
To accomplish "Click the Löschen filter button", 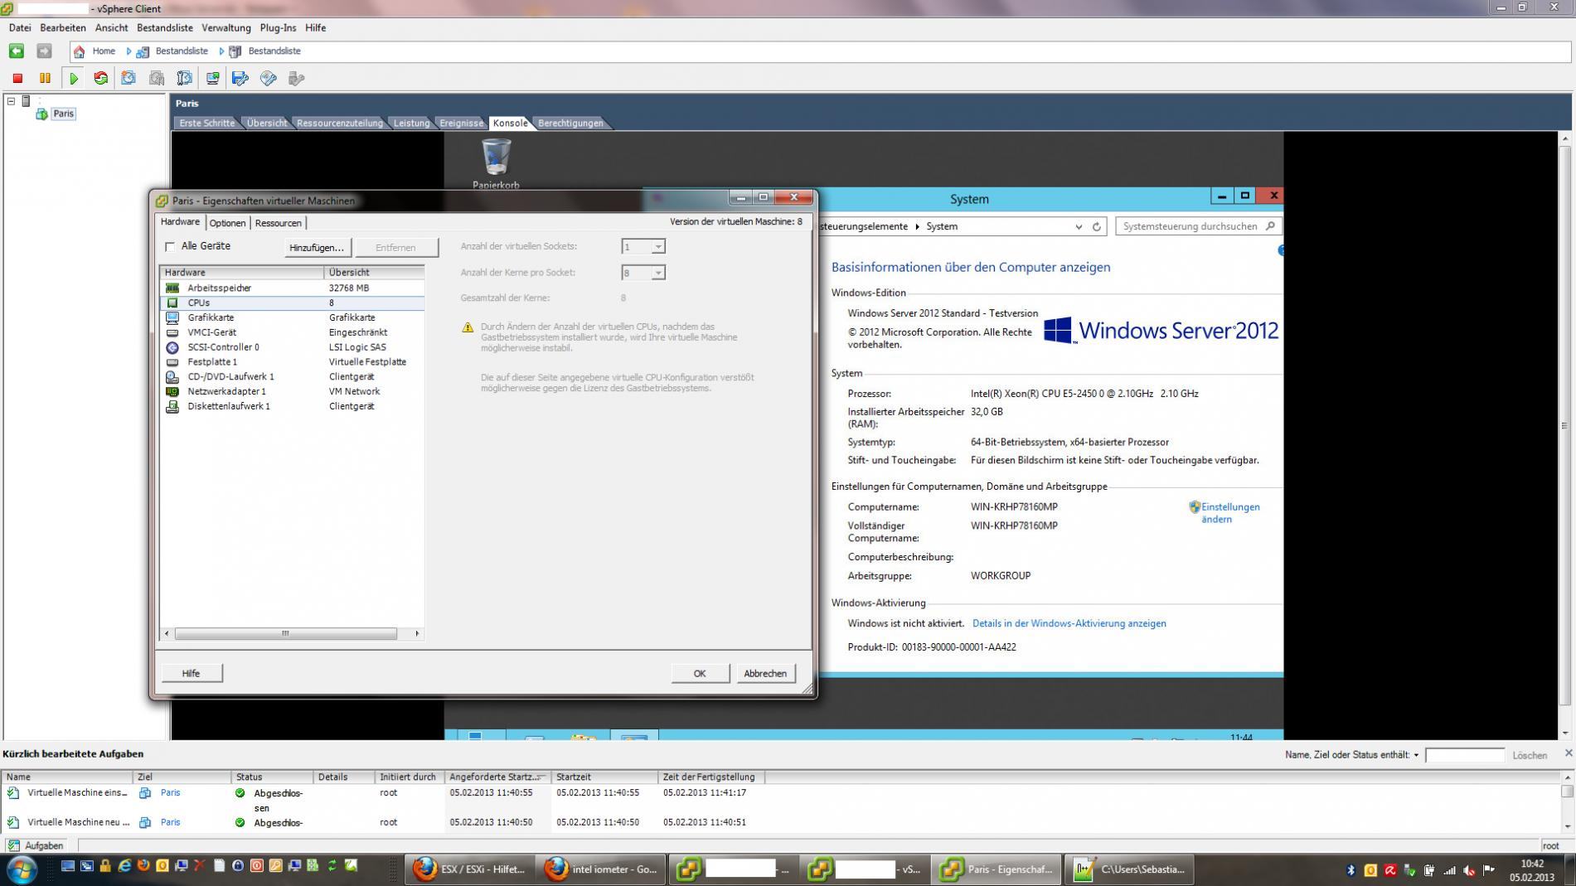I will tap(1530, 755).
